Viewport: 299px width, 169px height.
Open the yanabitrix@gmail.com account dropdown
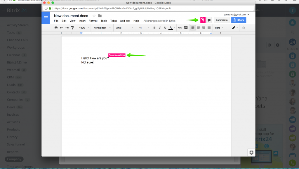(237, 15)
